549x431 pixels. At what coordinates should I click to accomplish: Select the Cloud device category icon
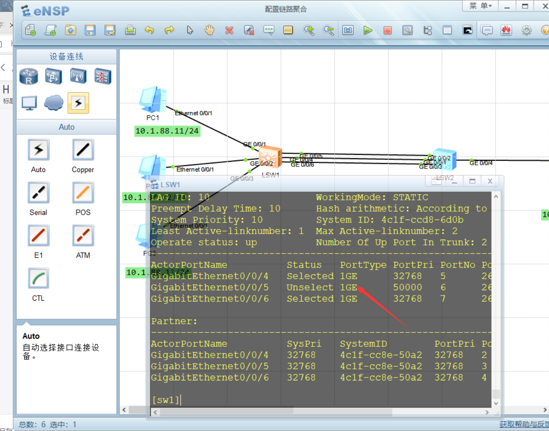(x=54, y=103)
